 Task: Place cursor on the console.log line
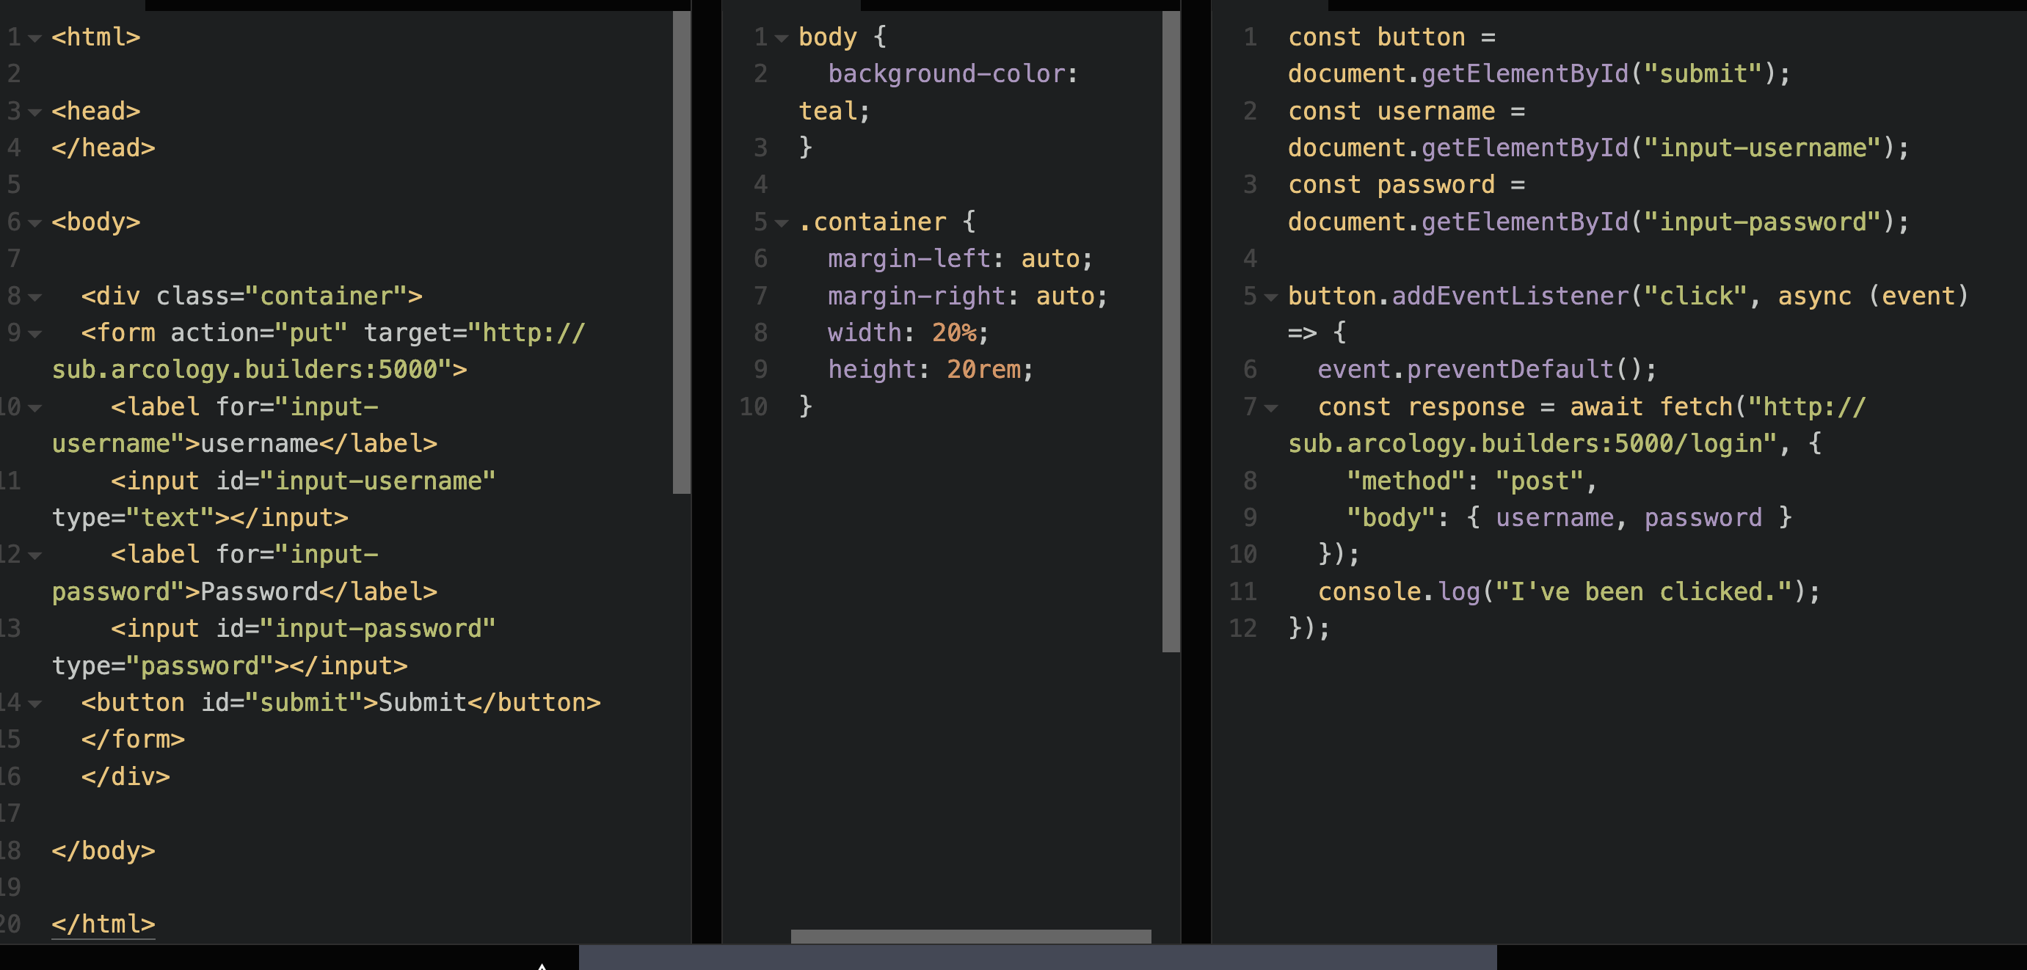[x=1573, y=591]
